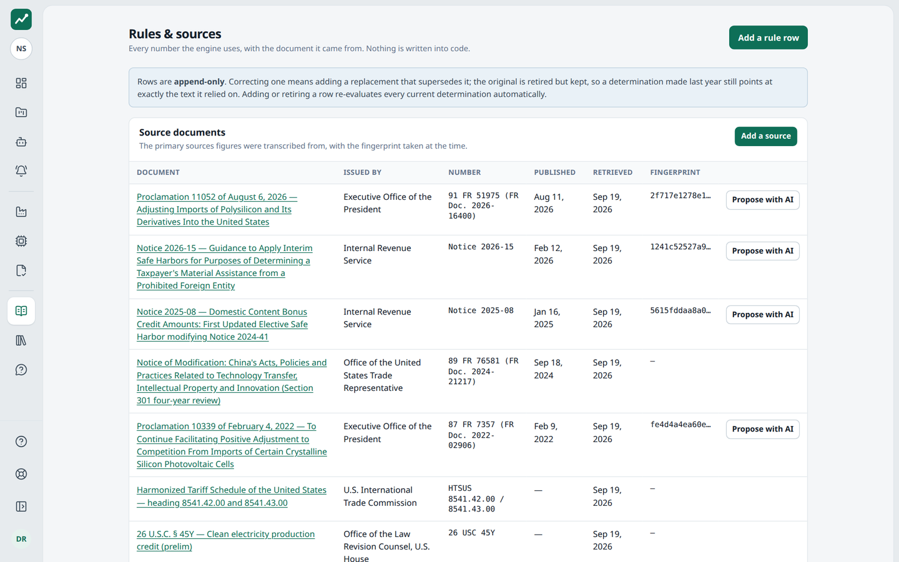The height and width of the screenshot is (562, 899).
Task: Open the Section 301 Notice of Modification link
Action: [232, 382]
